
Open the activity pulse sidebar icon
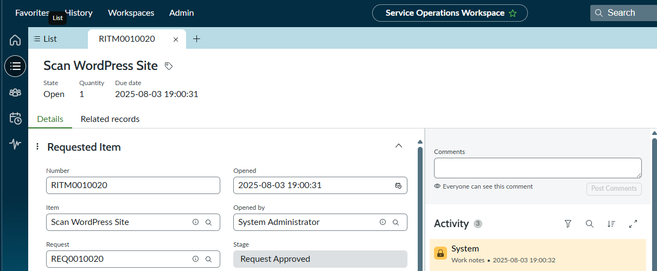(15, 144)
